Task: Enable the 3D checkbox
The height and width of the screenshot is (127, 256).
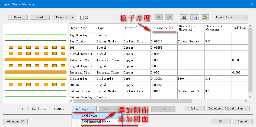Action: (82, 18)
